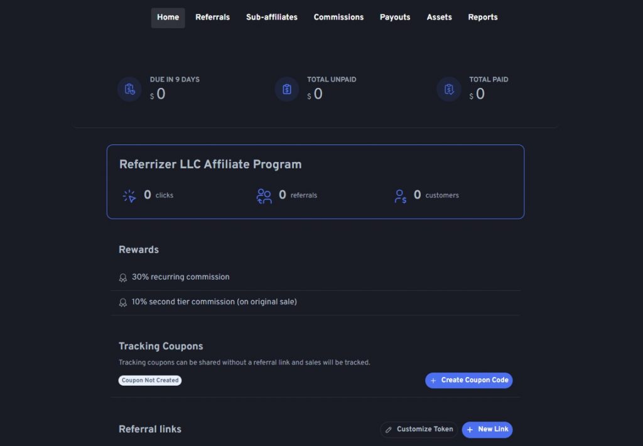This screenshot has height=446, width=643.
Task: Create a new coupon code
Action: click(x=468, y=380)
